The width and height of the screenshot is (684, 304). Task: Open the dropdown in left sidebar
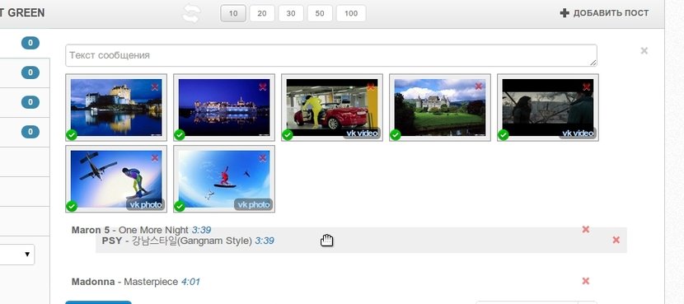(x=17, y=255)
